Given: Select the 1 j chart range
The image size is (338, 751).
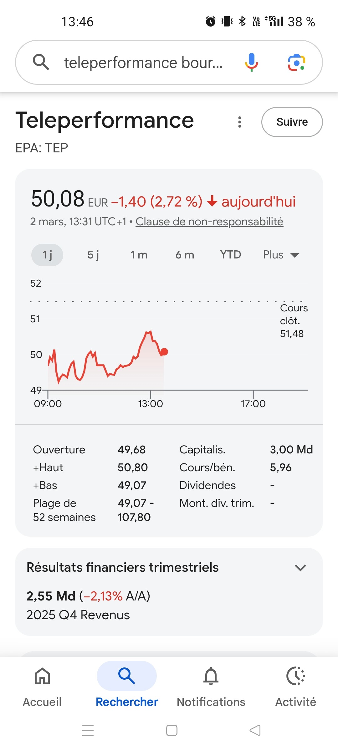Looking at the screenshot, I should (47, 255).
